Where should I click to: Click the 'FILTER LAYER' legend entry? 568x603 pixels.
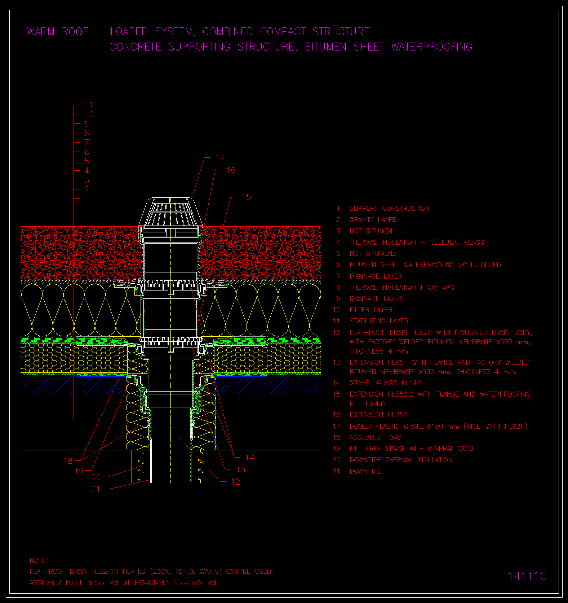tap(371, 310)
